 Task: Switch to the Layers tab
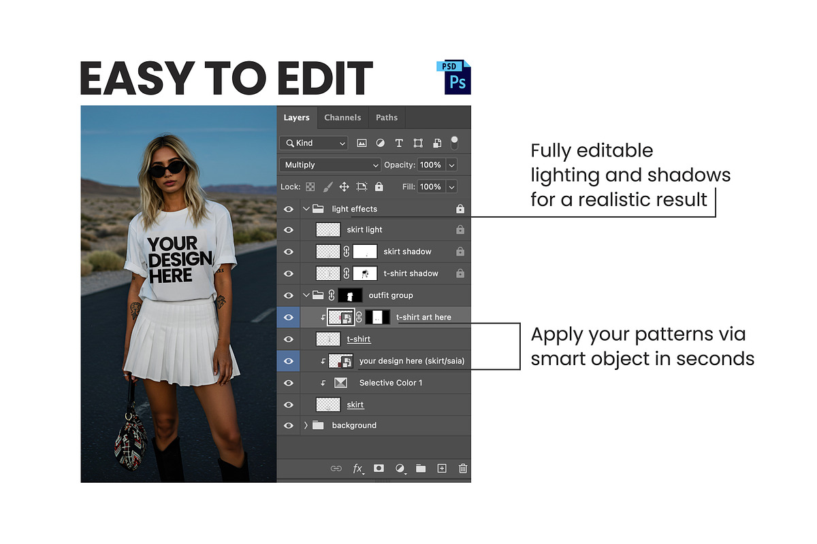(297, 118)
